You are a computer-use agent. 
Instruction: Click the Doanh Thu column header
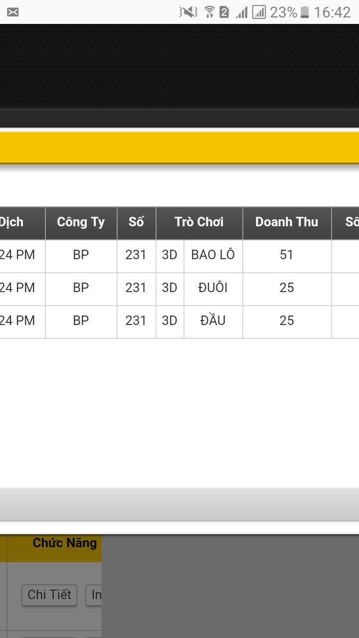287,223
